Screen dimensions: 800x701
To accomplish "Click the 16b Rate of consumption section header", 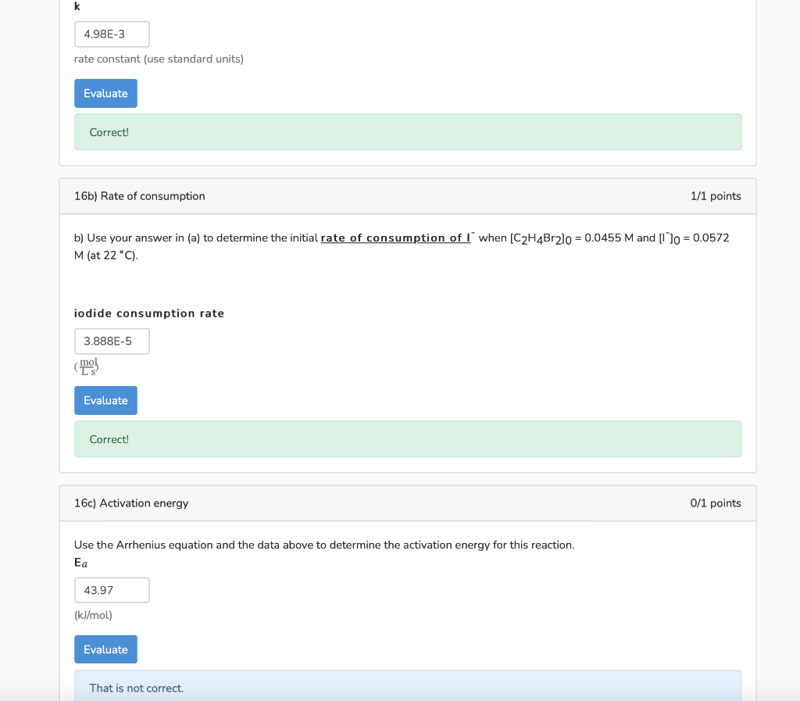I will (139, 196).
